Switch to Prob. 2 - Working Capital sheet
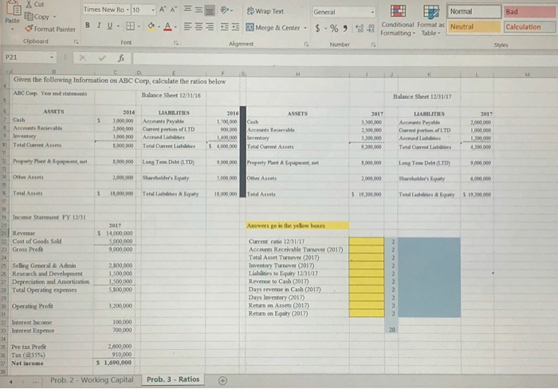Screen dimensions: 558x389 92,379
